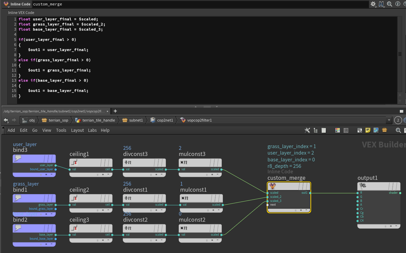
Task: Open the node info icon
Action: pyautogui.click(x=397, y=4)
